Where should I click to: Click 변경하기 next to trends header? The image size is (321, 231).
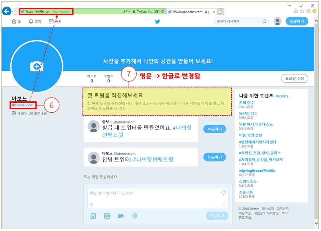click(x=282, y=96)
